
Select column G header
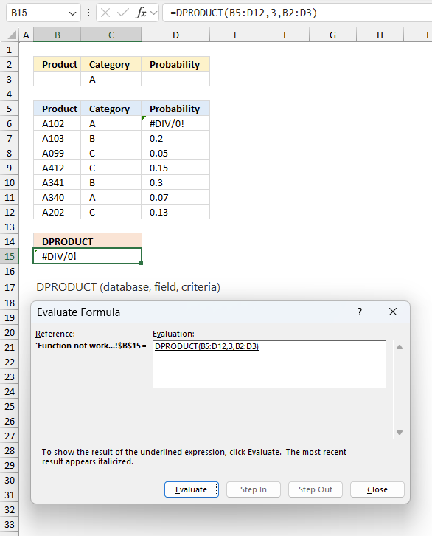click(x=332, y=35)
